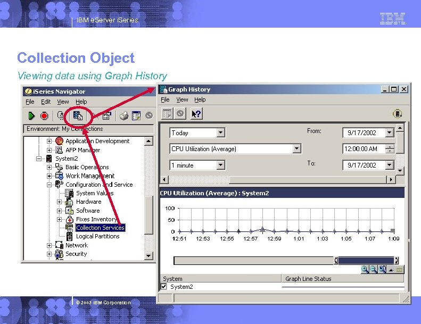The width and height of the screenshot is (421, 324).
Task: Open the 1 minute interval dropdown
Action: pyautogui.click(x=221, y=165)
